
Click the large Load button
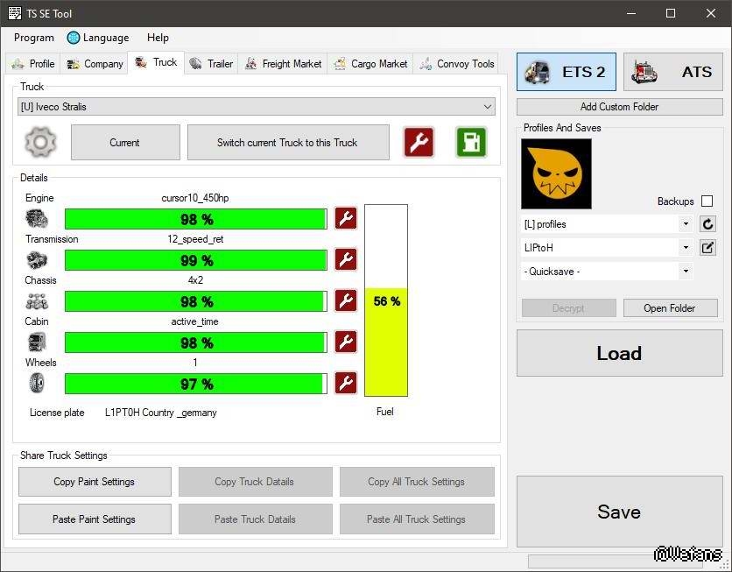point(620,353)
